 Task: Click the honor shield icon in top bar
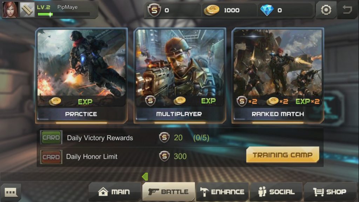(154, 10)
